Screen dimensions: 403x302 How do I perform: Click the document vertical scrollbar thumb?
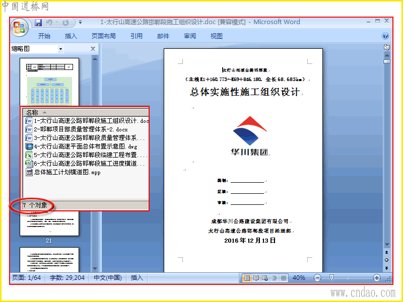point(387,61)
